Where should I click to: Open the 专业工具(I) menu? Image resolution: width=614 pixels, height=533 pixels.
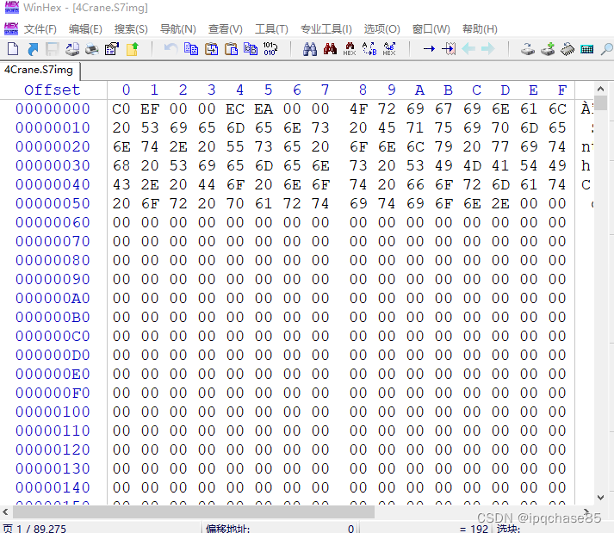pos(326,29)
